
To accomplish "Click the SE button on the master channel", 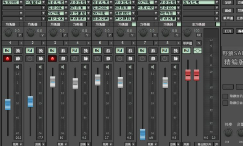I will [199, 35].
